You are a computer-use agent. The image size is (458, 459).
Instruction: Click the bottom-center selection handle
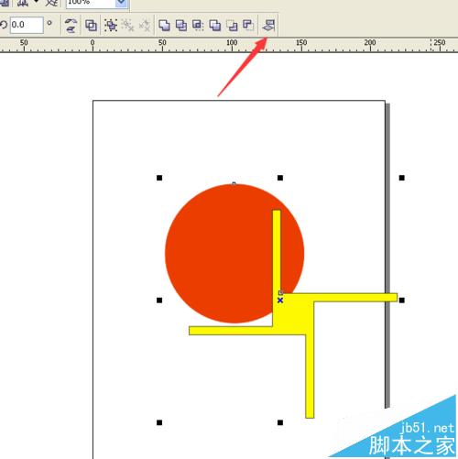pyautogui.click(x=280, y=422)
